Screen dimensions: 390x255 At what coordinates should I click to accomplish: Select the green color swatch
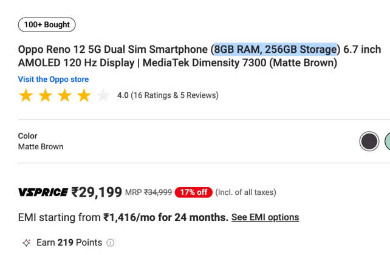click(387, 141)
